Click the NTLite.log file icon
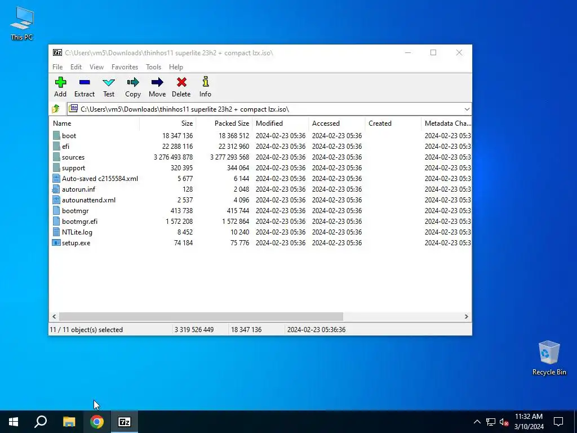 pyautogui.click(x=56, y=232)
